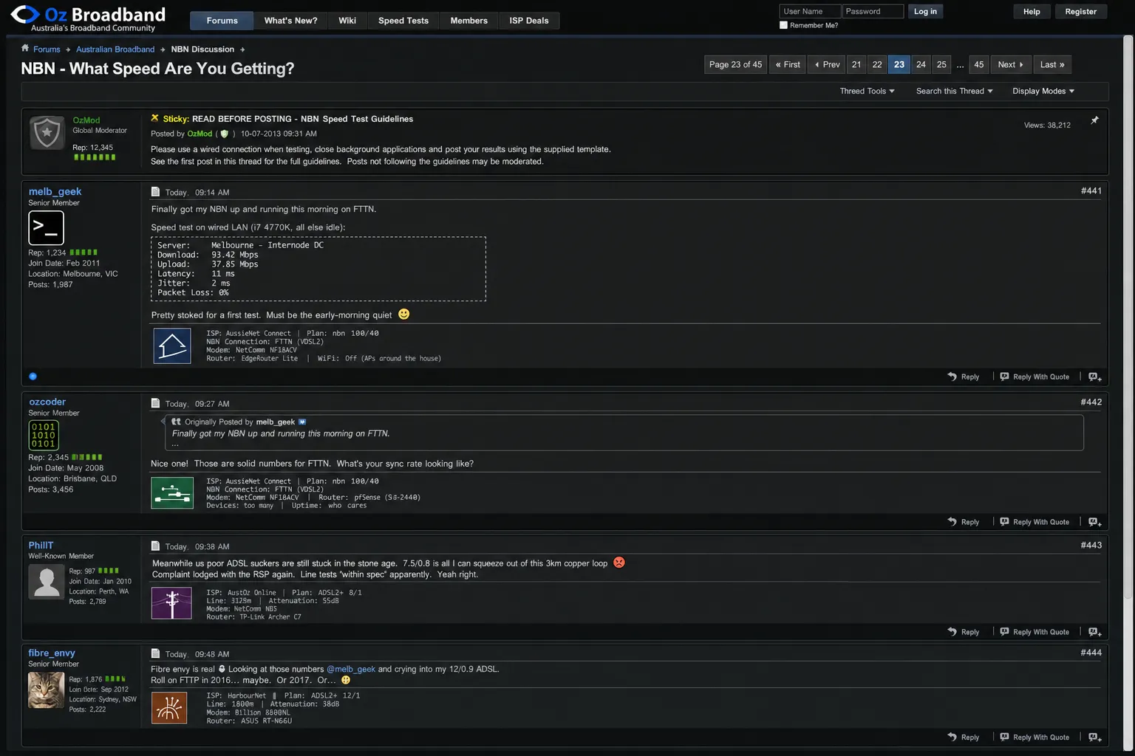Click the sticky thread icon before Sticky label
This screenshot has width=1135, height=756.
click(x=154, y=117)
